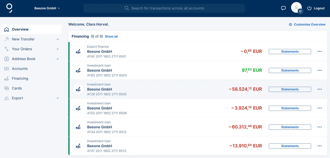Image resolution: width=330 pixels, height=158 pixels.
Task: Open New Transfer in the sidebar
Action: pyautogui.click(x=31, y=39)
